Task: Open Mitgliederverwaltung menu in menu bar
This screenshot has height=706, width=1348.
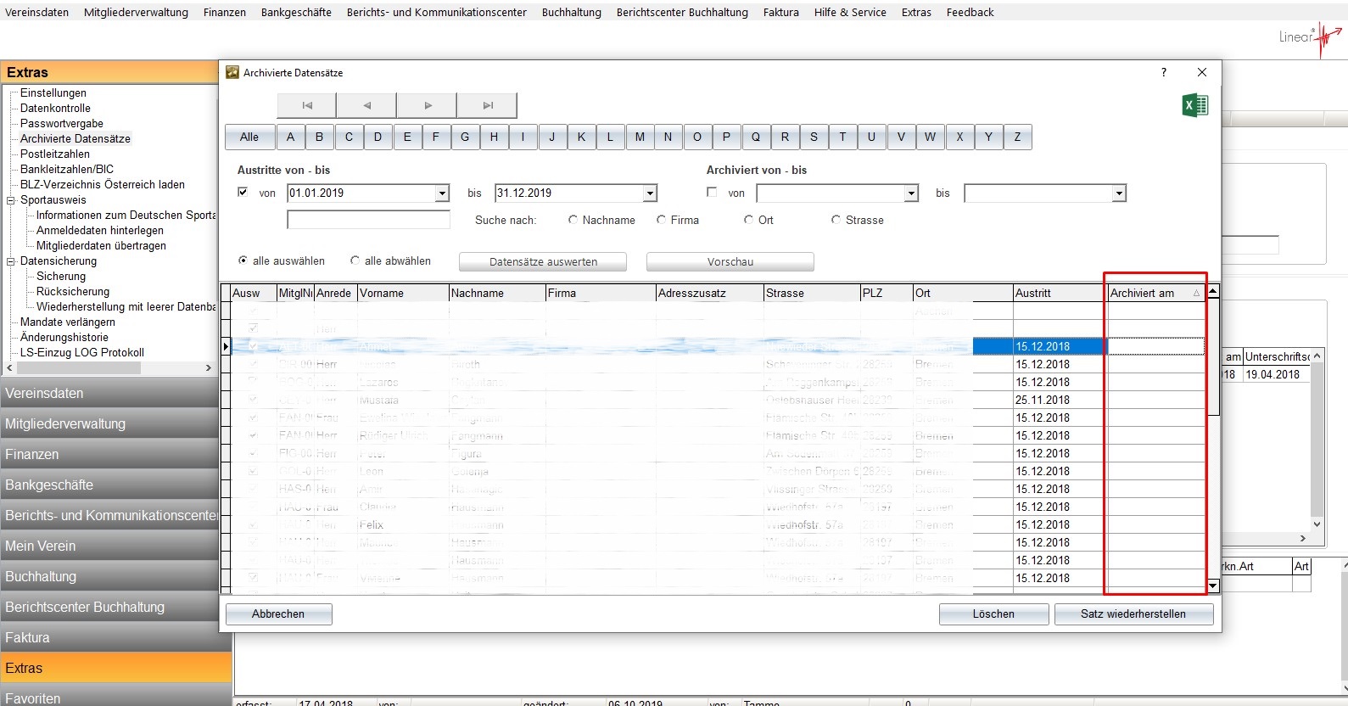Action: coord(136,12)
